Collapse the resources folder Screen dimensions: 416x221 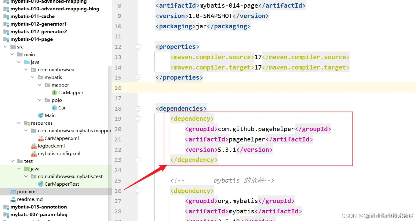[19, 123]
